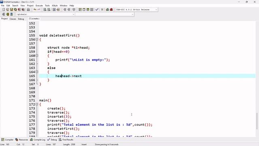Screen dimensions: 259x146
Task: Click the Save file toolbar icon
Action: [11, 10]
